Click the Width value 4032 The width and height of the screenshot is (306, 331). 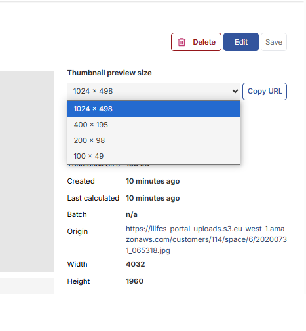pyautogui.click(x=136, y=264)
